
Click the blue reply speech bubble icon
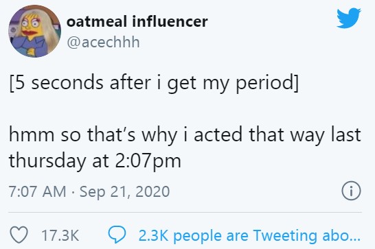click(117, 235)
